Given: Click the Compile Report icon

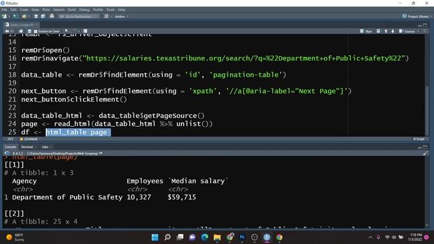Looking at the screenshot, I should coord(85,31).
